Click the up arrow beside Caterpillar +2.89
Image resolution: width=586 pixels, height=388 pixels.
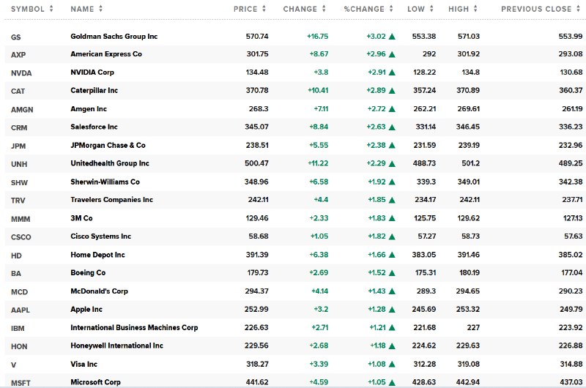click(x=392, y=90)
